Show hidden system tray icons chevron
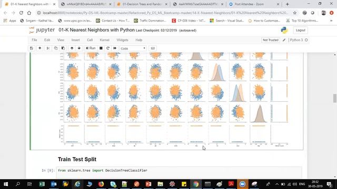337x189 pixels. pyautogui.click(x=277, y=184)
